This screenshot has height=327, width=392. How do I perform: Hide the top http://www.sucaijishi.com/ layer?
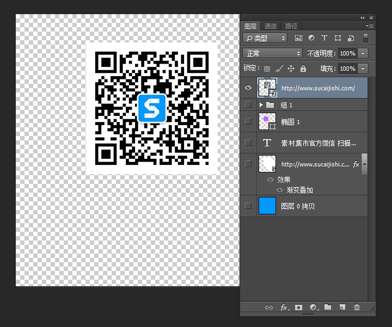248,88
